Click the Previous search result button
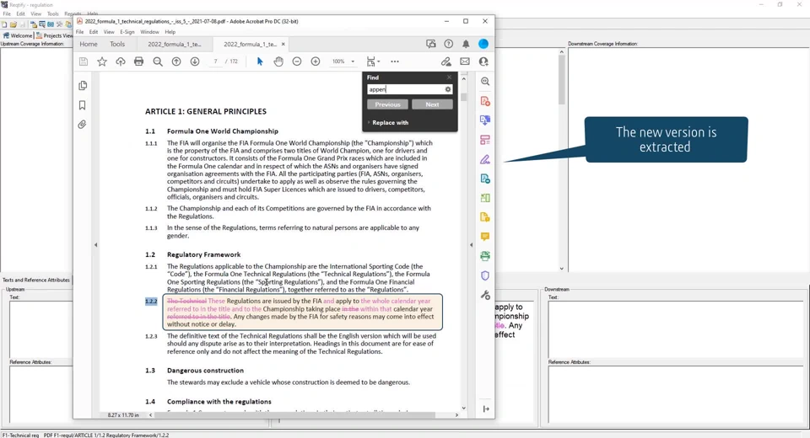Viewport: 810px width, 438px height. click(x=387, y=104)
